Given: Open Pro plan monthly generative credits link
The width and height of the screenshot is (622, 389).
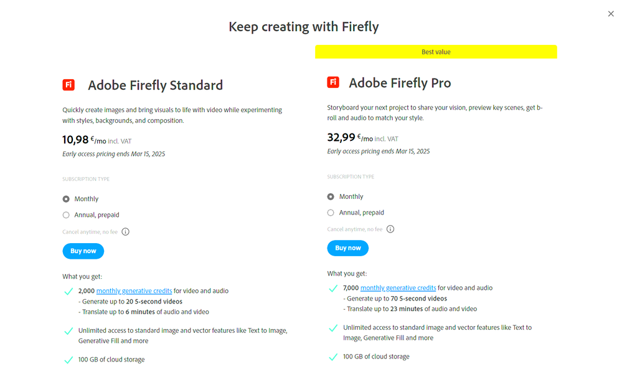Looking at the screenshot, I should (x=398, y=288).
